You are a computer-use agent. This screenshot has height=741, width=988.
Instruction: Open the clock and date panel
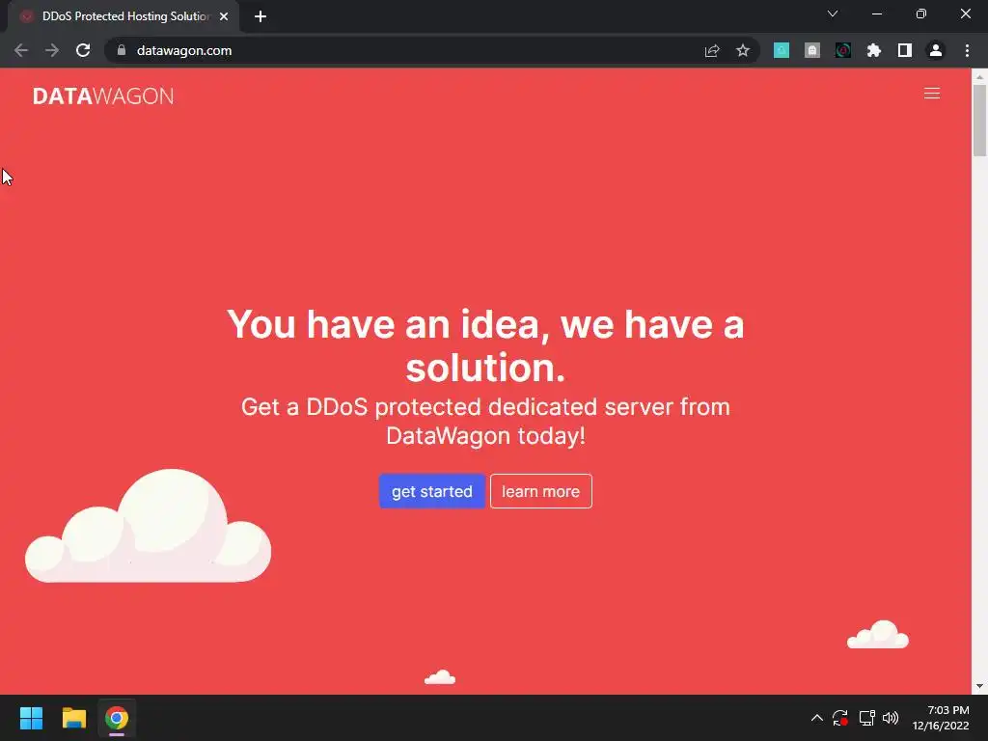[x=941, y=718]
